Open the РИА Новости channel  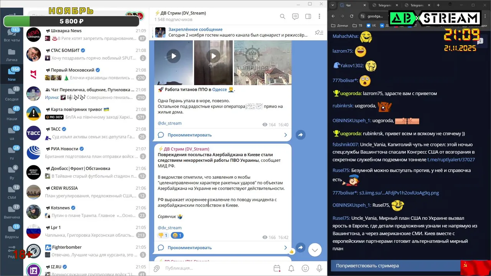pyautogui.click(x=86, y=153)
